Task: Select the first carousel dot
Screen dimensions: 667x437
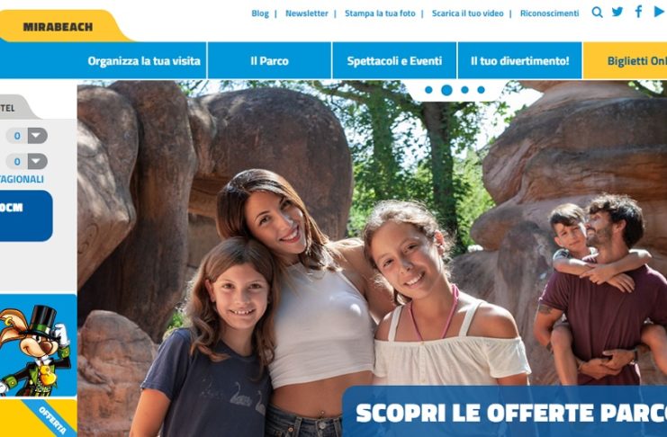Action: (x=428, y=90)
